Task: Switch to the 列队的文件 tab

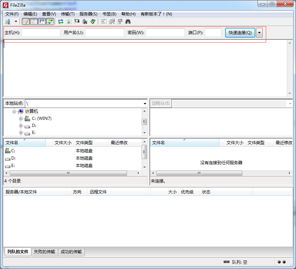Action: tap(18, 251)
